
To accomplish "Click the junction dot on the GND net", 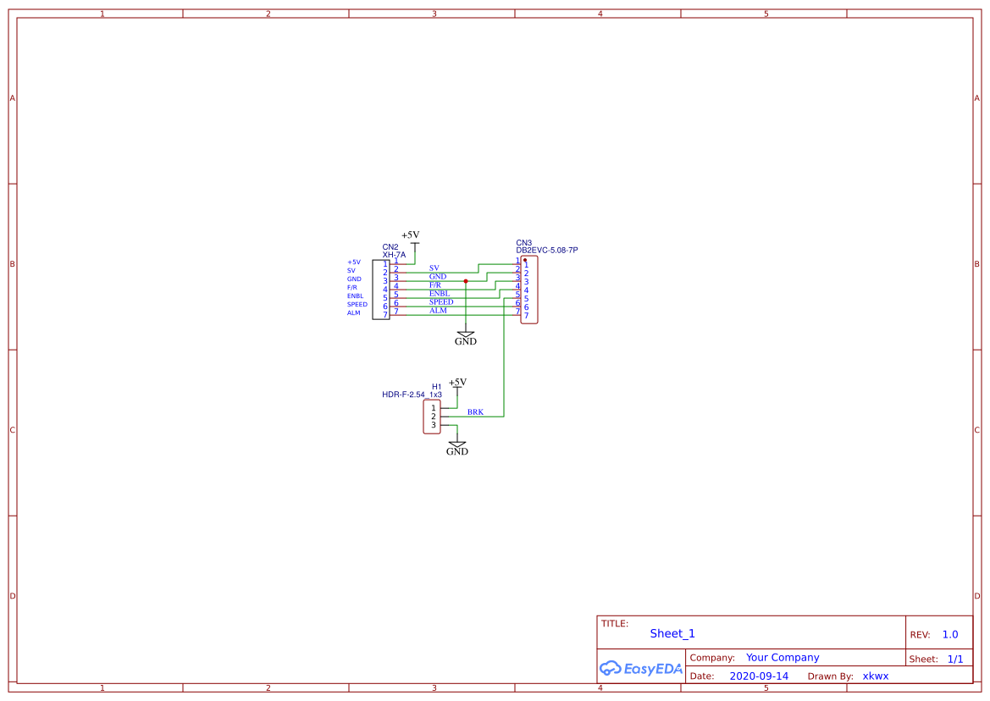I will pos(466,281).
